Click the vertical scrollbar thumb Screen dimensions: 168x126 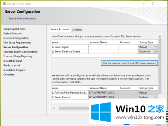coord(160,66)
